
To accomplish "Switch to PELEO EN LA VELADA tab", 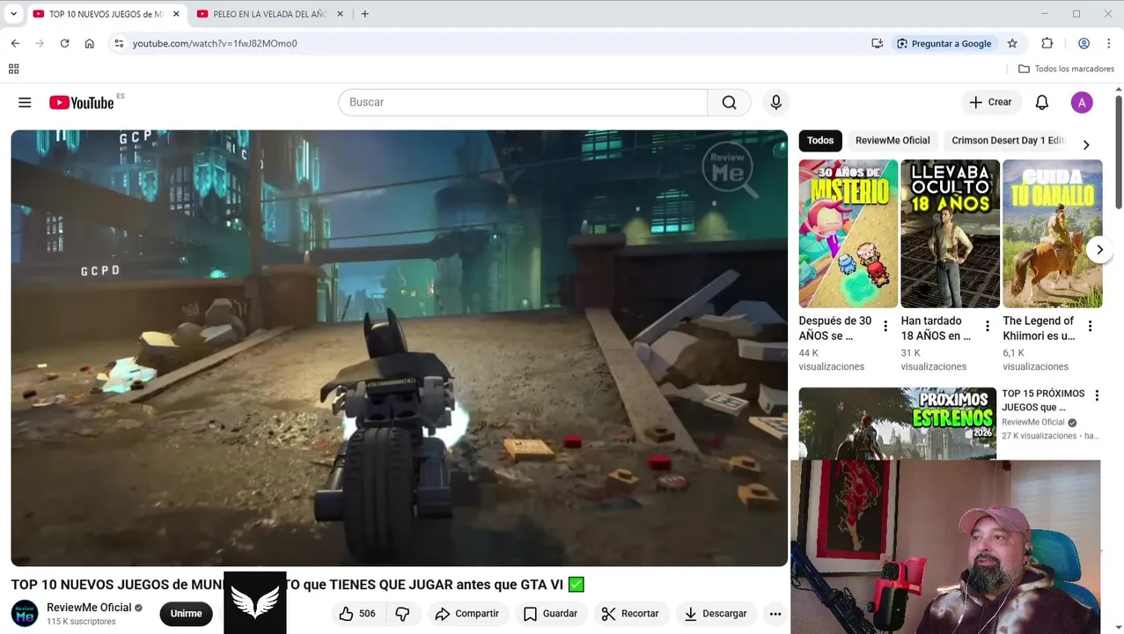I will pyautogui.click(x=268, y=14).
